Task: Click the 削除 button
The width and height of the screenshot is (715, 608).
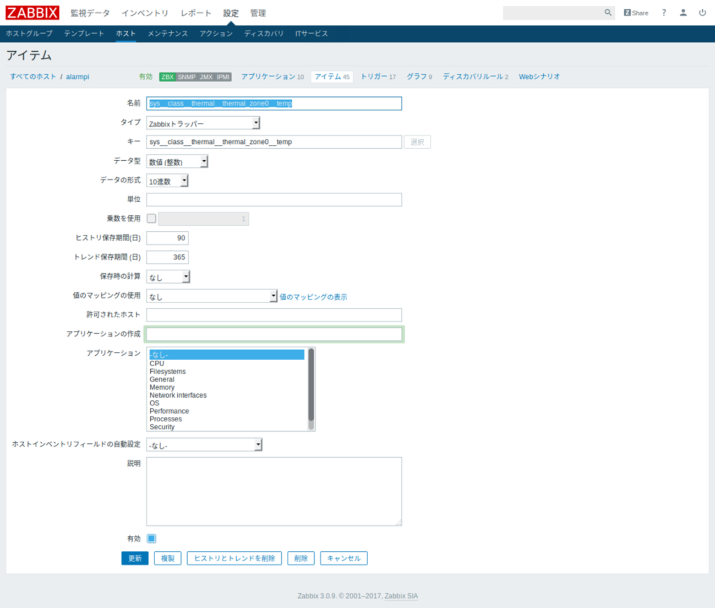Action: (301, 558)
